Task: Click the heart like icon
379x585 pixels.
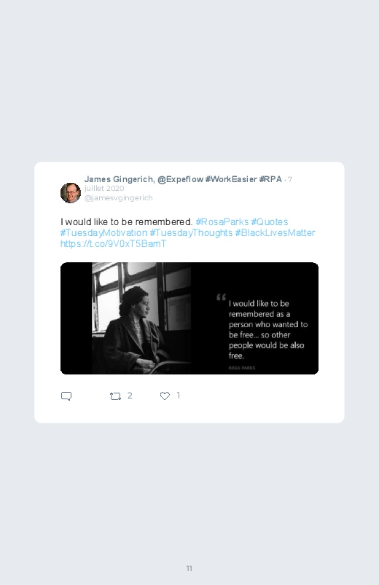Action: (165, 396)
